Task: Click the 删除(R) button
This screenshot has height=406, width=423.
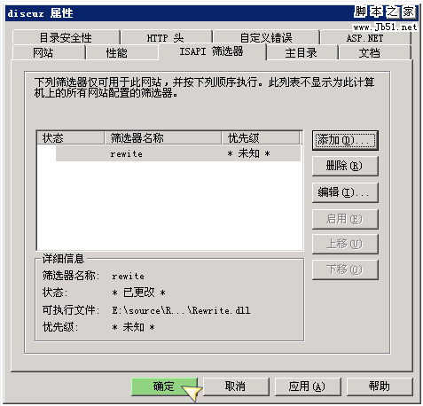Action: coord(345,166)
